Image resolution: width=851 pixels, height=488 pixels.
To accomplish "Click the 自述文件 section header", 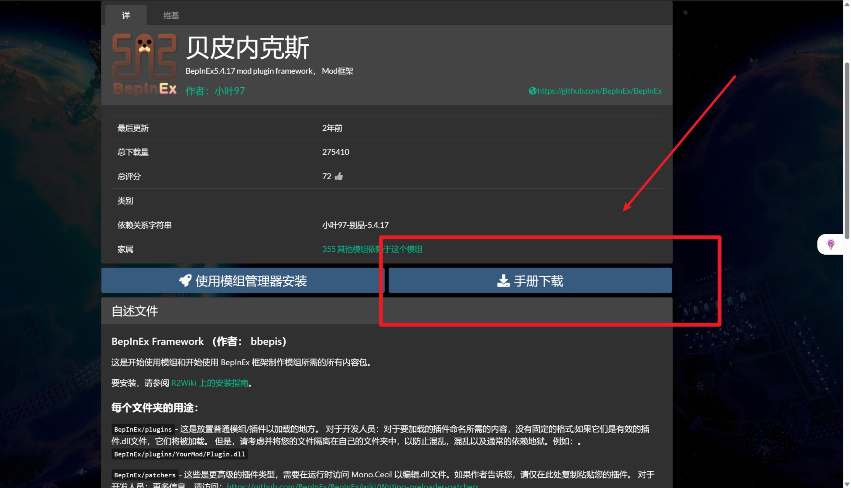I will tap(135, 311).
